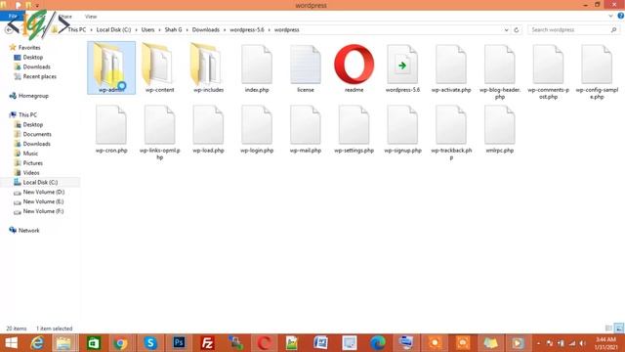Image resolution: width=625 pixels, height=352 pixels.
Task: Open the Windows Start button
Action: 11,343
